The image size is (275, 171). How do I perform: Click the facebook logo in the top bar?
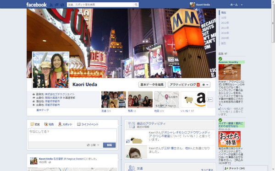point(37,5)
